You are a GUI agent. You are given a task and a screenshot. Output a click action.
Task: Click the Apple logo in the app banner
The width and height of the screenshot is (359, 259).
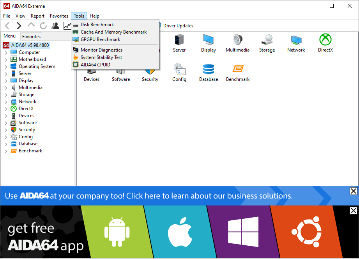click(180, 232)
